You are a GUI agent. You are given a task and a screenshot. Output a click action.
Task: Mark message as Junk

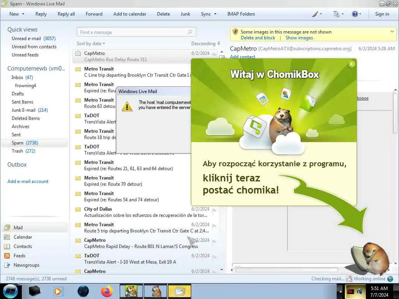pos(185,14)
